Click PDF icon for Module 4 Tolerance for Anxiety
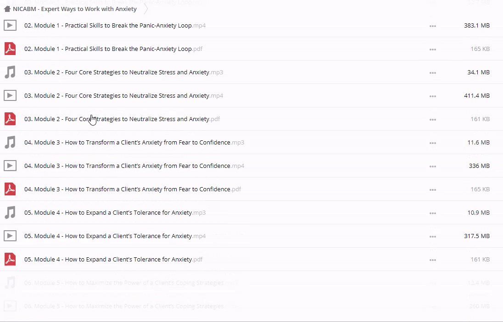 10,260
